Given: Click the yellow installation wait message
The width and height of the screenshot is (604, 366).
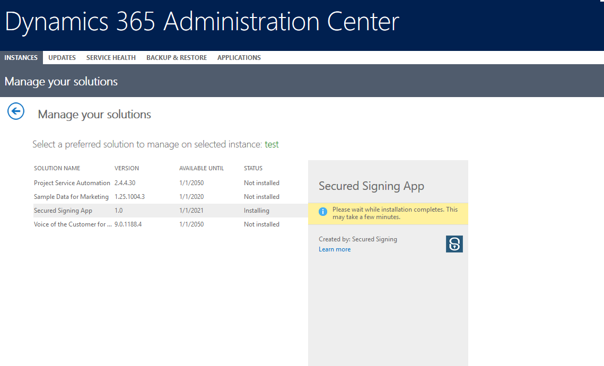Looking at the screenshot, I should (x=395, y=213).
